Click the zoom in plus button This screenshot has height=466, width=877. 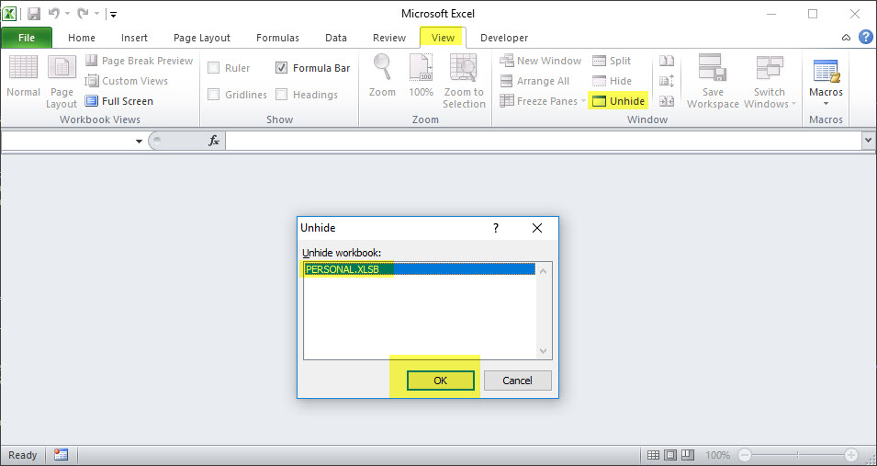pyautogui.click(x=851, y=455)
